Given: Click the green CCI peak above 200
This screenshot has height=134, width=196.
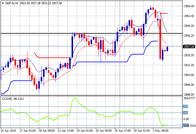Looking at the screenshot, I should 75,98.
